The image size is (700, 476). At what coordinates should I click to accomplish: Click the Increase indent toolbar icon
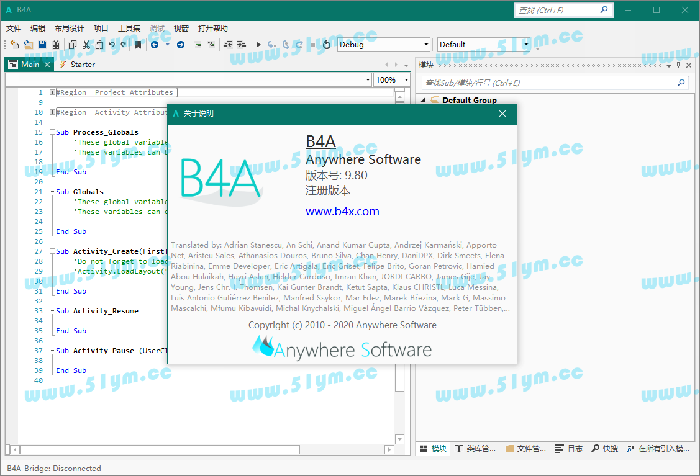(x=241, y=44)
